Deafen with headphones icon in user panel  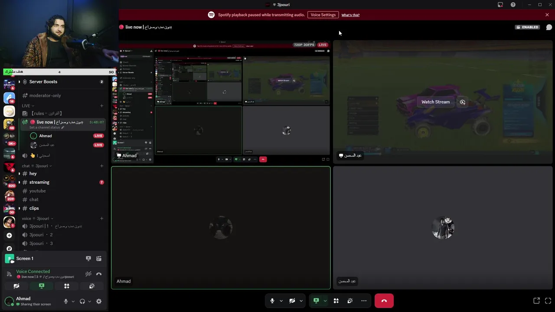coord(82,302)
